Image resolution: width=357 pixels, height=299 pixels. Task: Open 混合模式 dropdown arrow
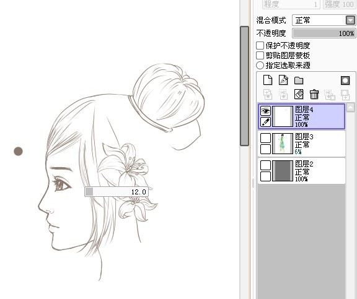[350, 20]
